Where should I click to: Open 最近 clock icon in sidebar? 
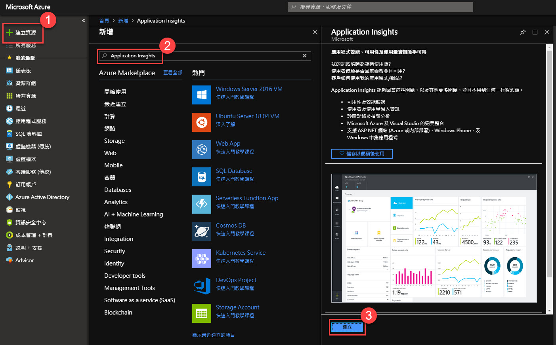point(10,108)
